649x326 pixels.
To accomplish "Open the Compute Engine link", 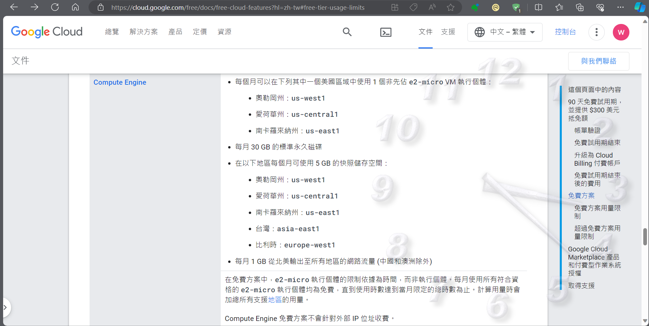I will (120, 82).
